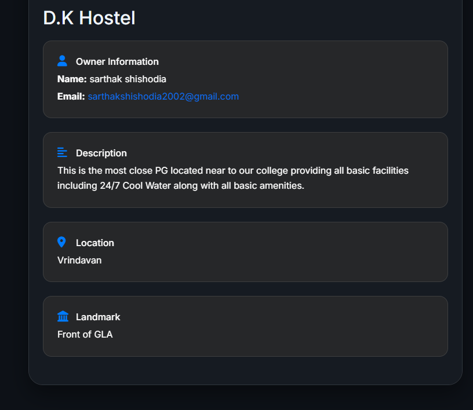
Task: Select the Vrindavan location text
Action: click(x=79, y=260)
